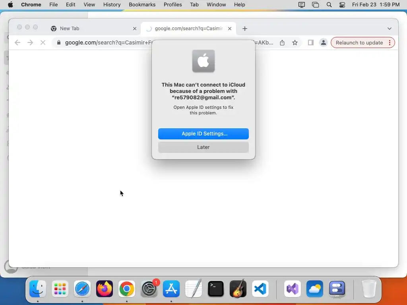Open the Apple menu

[10, 5]
